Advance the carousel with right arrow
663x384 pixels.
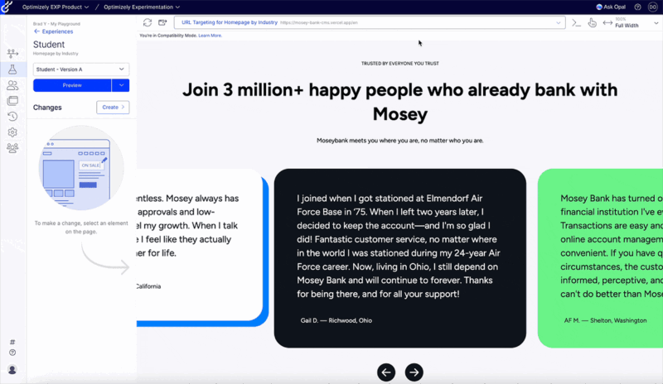[414, 372]
